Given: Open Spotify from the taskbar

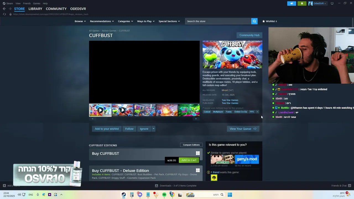Looking at the screenshot, I should (x=164, y=195).
